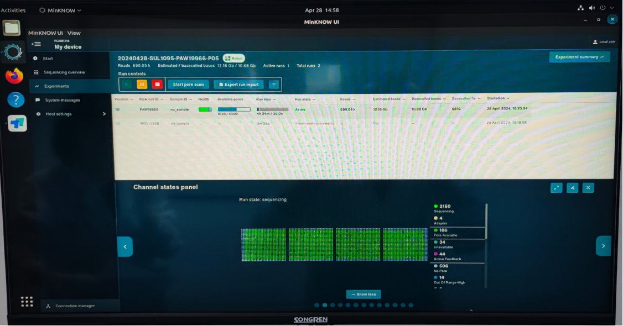Export the run report
623x326 pixels.
[x=239, y=84]
